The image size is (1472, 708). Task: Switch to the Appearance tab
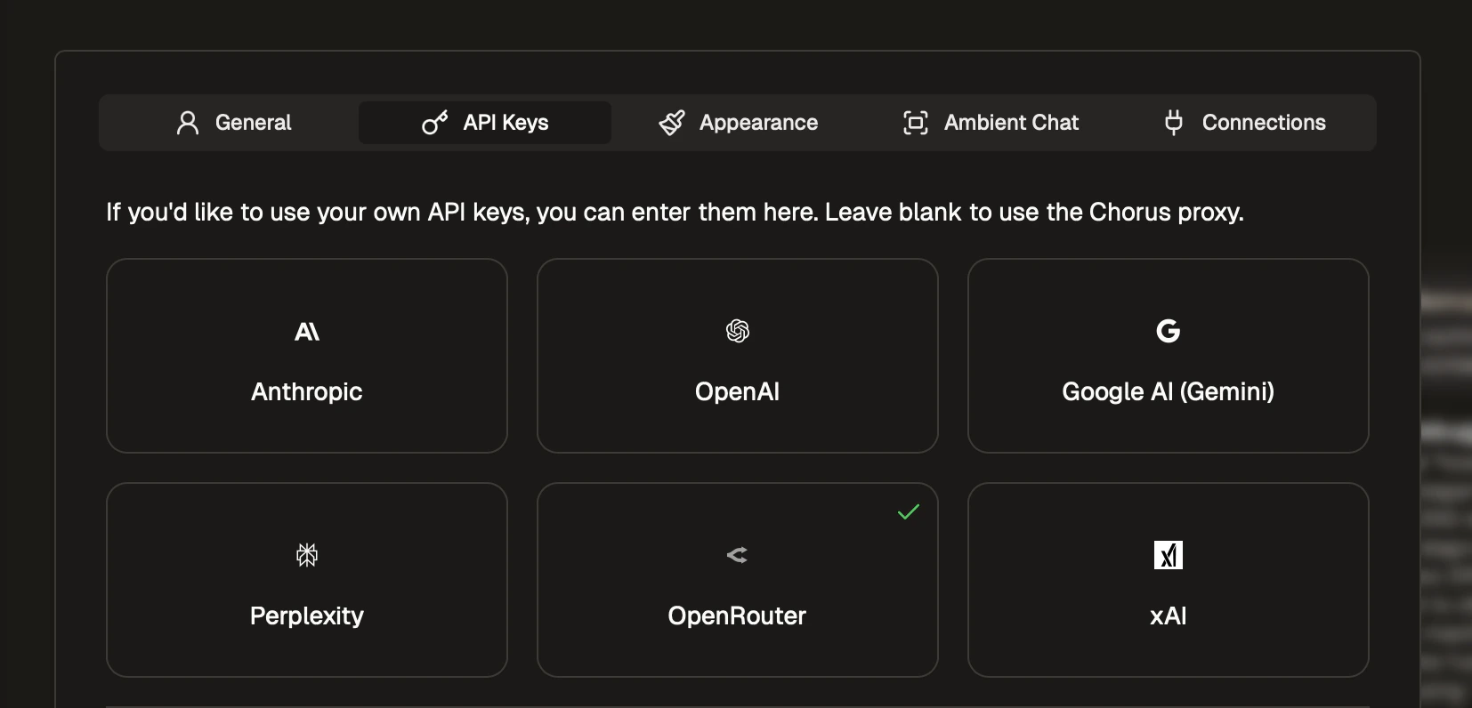pos(738,123)
